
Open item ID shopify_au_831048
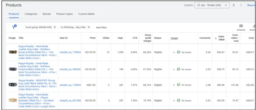[x=70, y=101]
